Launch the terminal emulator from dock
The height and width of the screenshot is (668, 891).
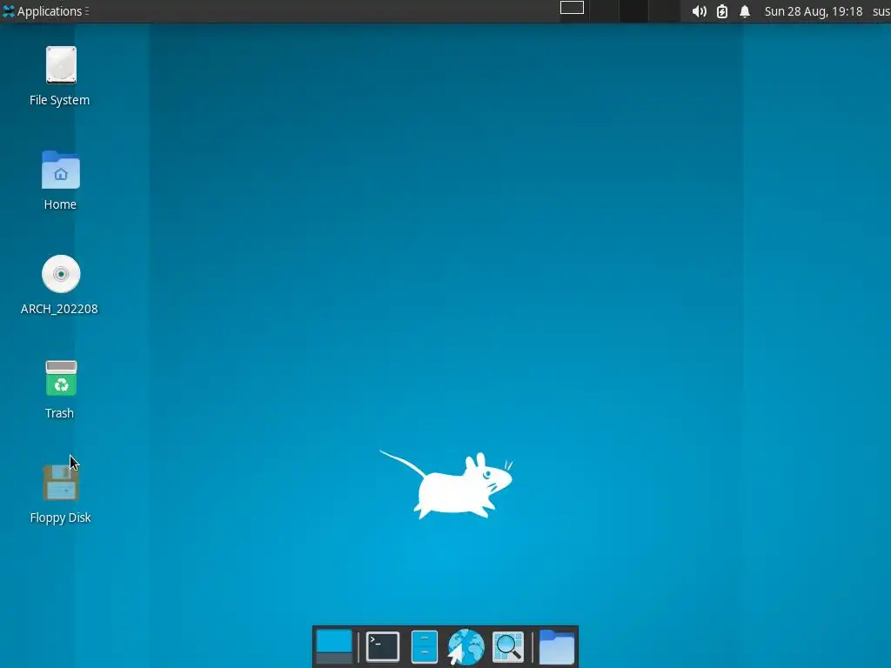point(383,646)
